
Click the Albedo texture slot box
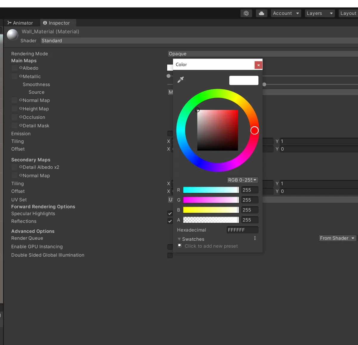pyautogui.click(x=14, y=68)
